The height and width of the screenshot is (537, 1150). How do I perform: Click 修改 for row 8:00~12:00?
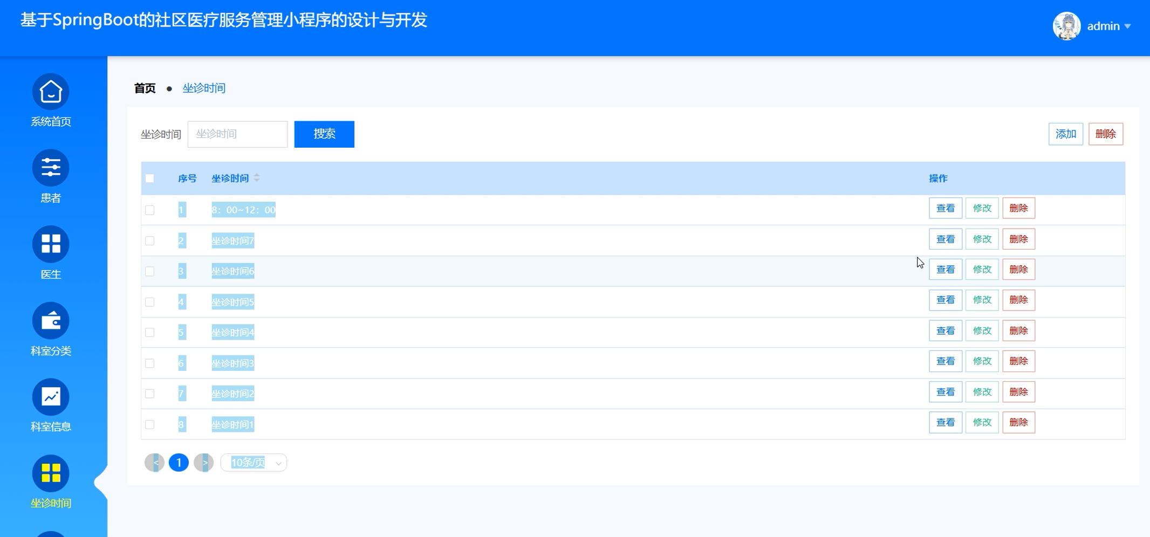pos(982,208)
